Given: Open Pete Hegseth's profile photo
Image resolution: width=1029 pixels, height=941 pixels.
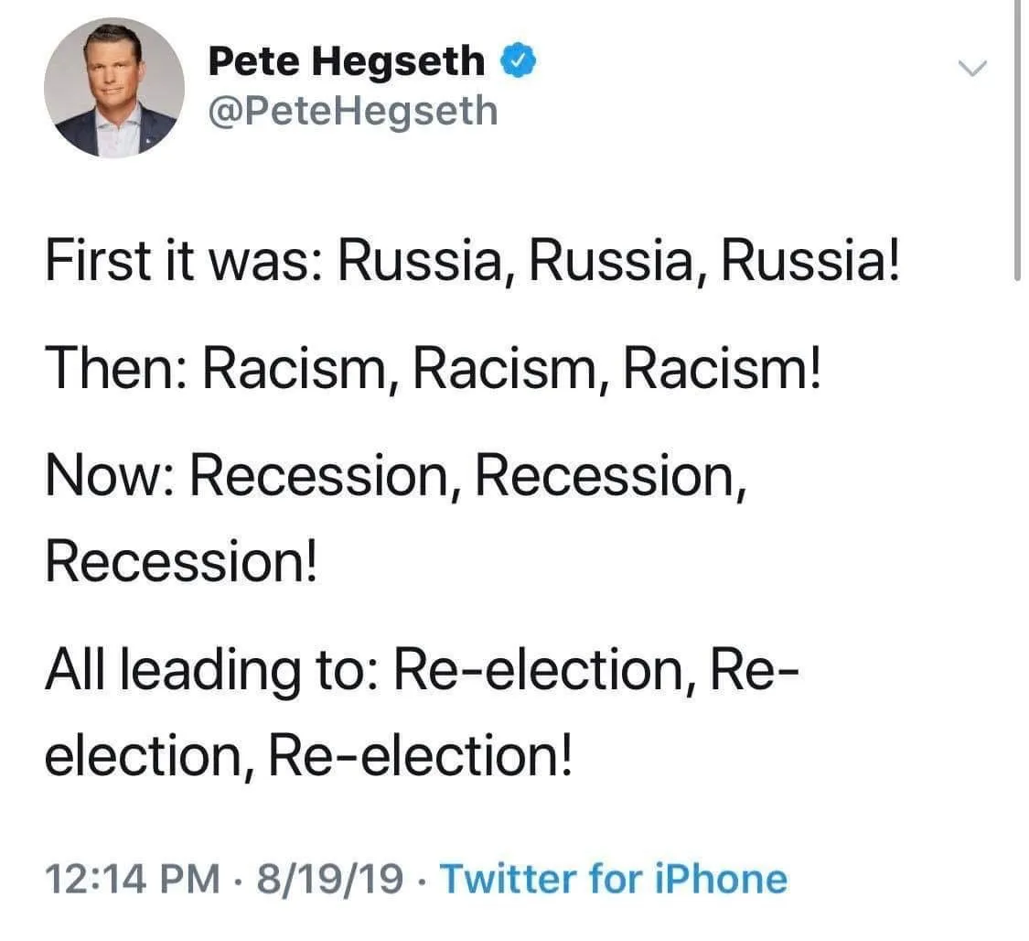Looking at the screenshot, I should (113, 88).
